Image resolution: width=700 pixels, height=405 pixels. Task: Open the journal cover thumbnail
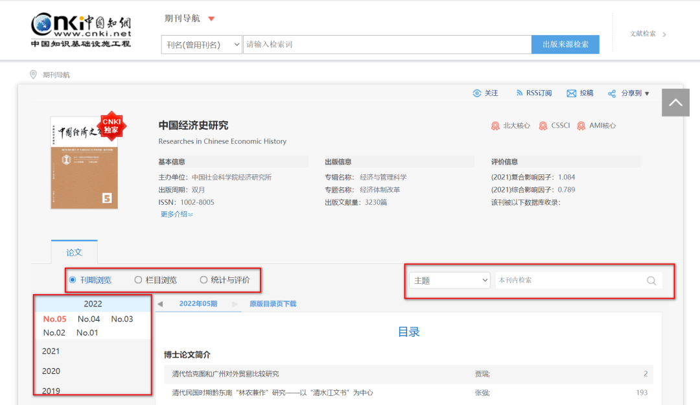84,163
